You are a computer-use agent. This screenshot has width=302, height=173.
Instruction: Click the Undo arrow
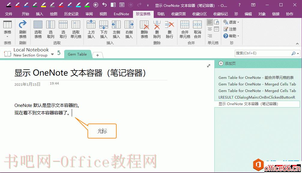[104, 4]
